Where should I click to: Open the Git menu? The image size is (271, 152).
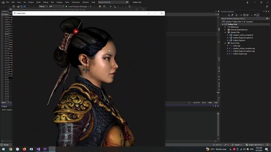(x=25, y=2)
